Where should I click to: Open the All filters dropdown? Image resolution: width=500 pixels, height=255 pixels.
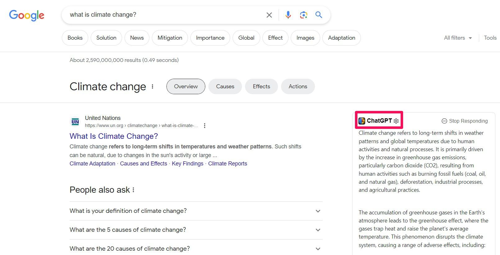point(457,37)
